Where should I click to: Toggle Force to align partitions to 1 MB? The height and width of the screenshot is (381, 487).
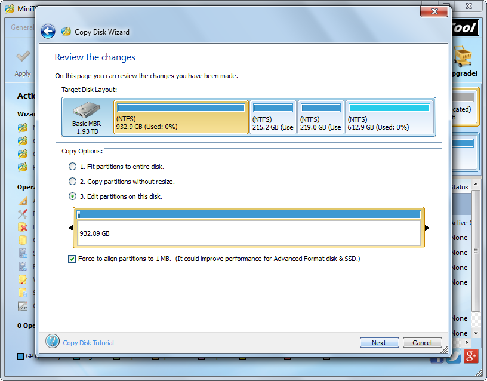(72, 259)
